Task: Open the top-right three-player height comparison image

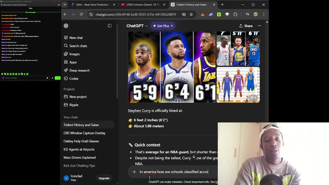Action: tap(238, 49)
